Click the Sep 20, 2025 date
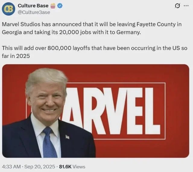 tap(40, 167)
